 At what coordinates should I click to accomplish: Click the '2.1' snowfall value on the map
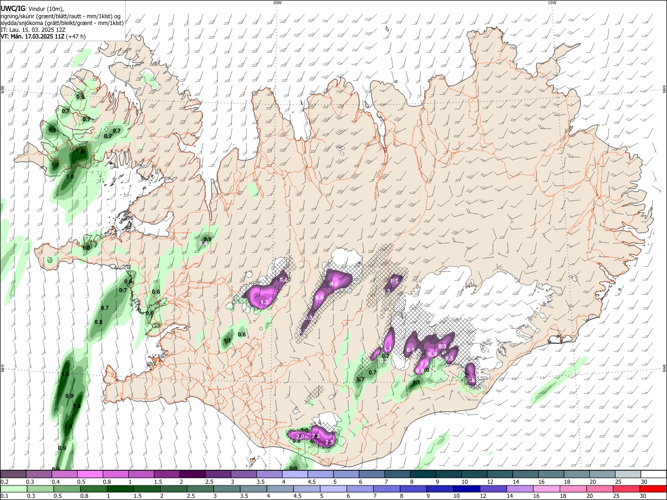tap(328, 443)
